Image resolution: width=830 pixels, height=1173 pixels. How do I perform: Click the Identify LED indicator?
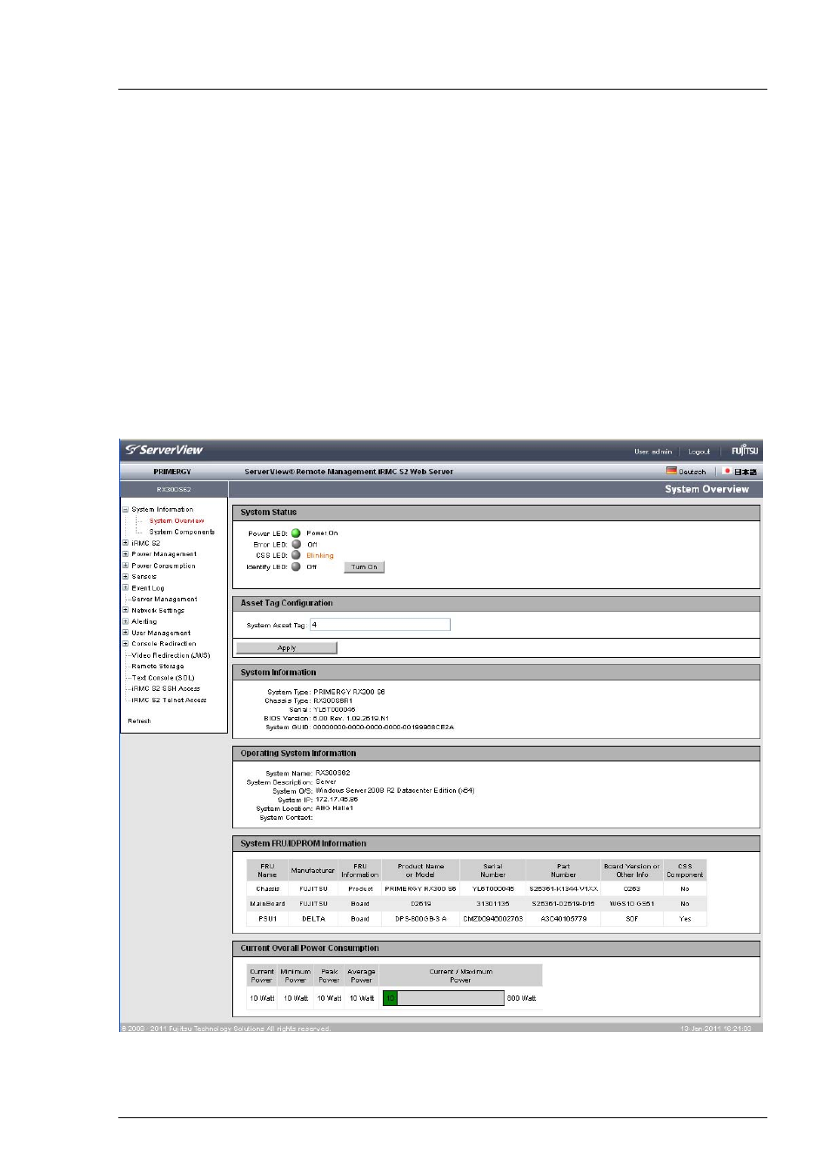click(x=296, y=566)
